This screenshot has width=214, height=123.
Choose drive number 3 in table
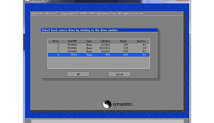[x=99, y=52]
